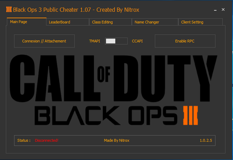Select the Client Setting tab
This screenshot has height=160, width=233.
[x=200, y=22]
